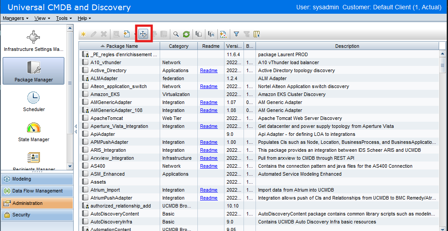Screen dimensions: 448x231
Task: Click the filter funnel icon
Action: 236,35
